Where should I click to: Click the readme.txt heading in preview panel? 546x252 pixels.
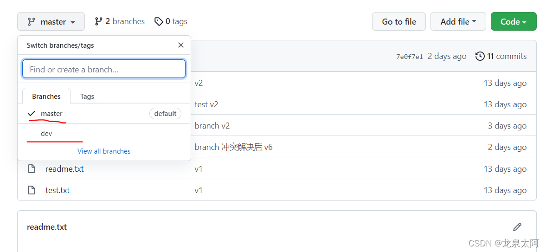tap(47, 227)
